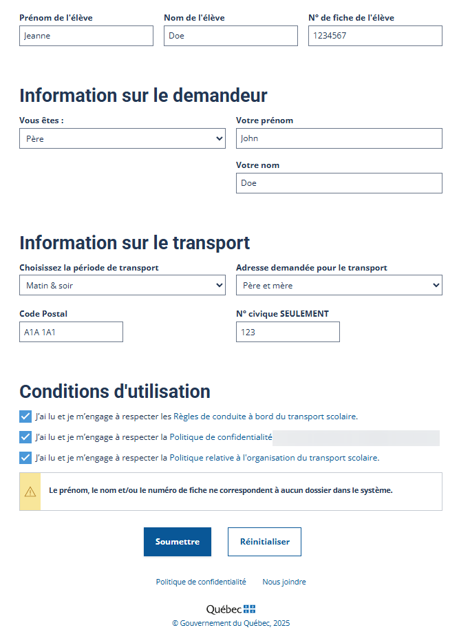Image resolution: width=459 pixels, height=632 pixels.
Task: Open the Vous êtes dropdown
Action: 122,138
